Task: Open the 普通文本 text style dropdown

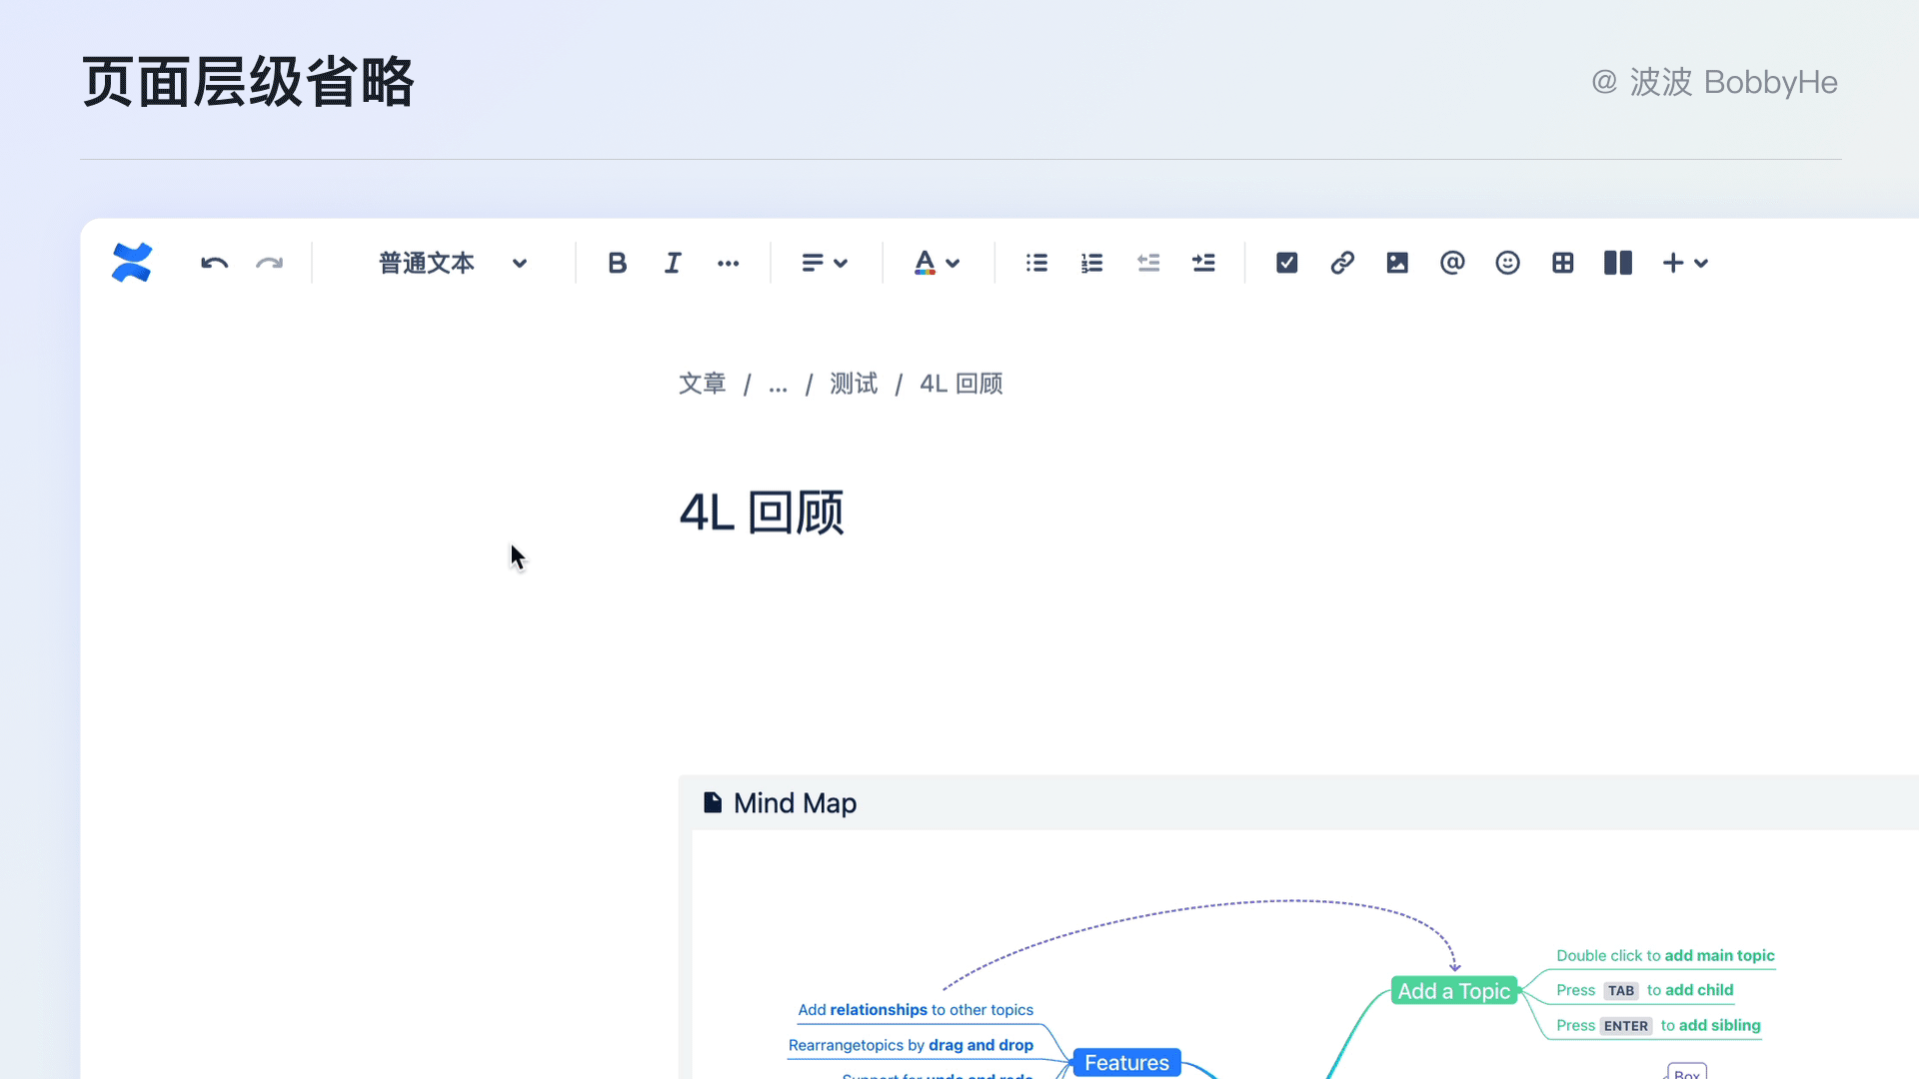Action: [452, 263]
